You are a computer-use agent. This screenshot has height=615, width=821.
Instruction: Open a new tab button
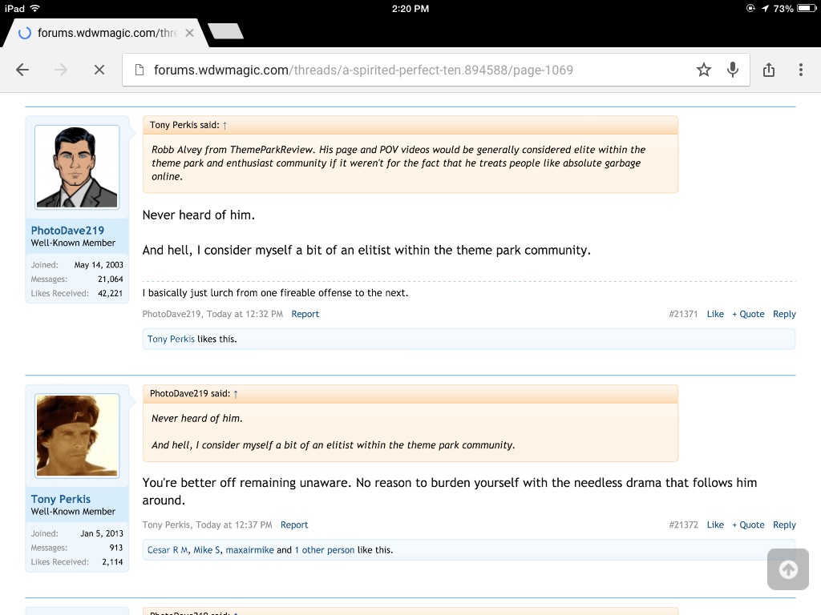[x=225, y=32]
